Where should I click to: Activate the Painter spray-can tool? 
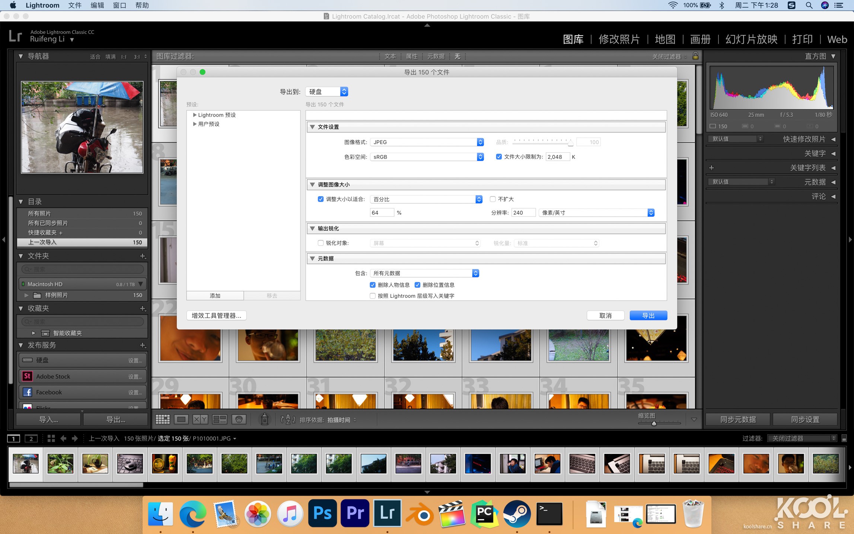(x=264, y=419)
